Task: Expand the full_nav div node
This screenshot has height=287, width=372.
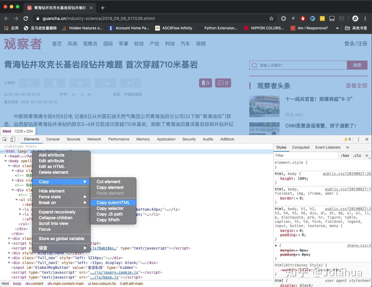Action: point(9,258)
